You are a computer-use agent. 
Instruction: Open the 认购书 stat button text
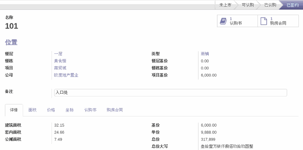tap(236, 23)
